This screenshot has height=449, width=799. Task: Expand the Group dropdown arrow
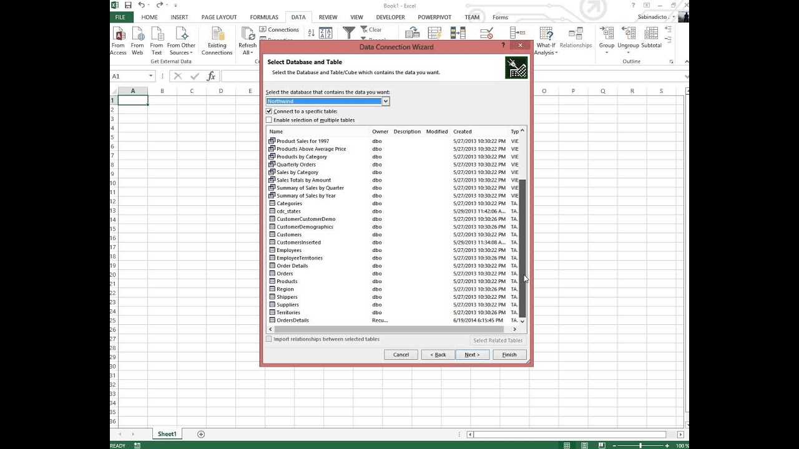point(607,52)
